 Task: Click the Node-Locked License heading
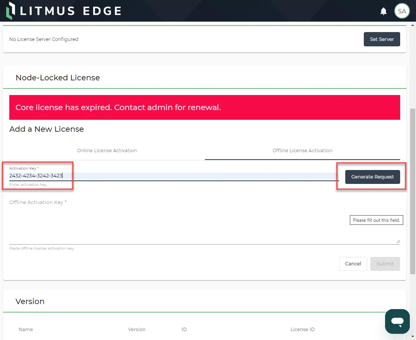pyautogui.click(x=58, y=78)
